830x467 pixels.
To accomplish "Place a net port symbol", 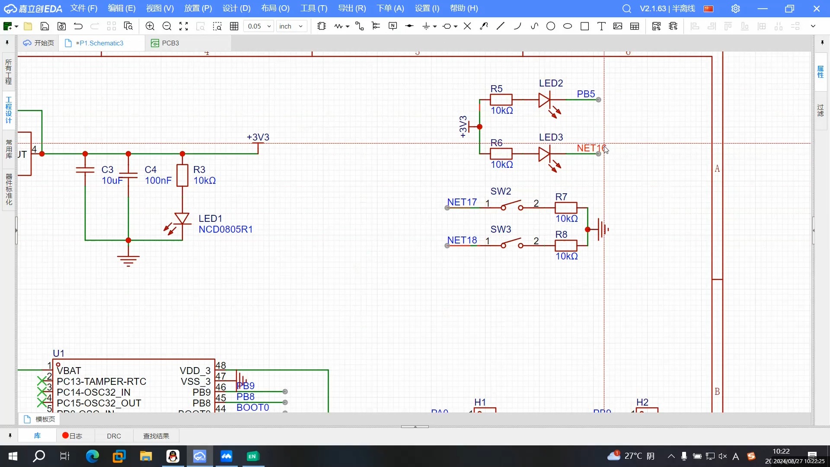I will [x=447, y=26].
